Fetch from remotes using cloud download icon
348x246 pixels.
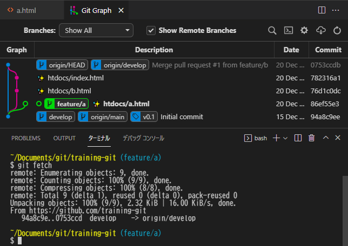coord(320,30)
